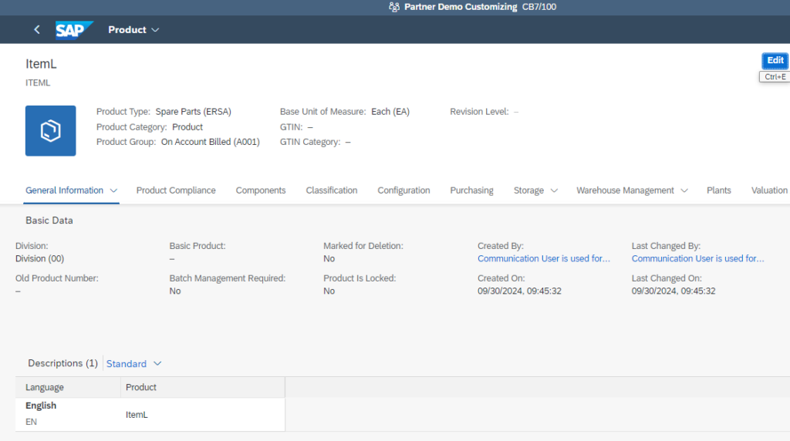790x441 pixels.
Task: Expand the General Information tab chevron
Action: 113,190
